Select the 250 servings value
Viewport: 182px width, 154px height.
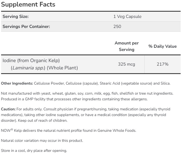pos(117,27)
